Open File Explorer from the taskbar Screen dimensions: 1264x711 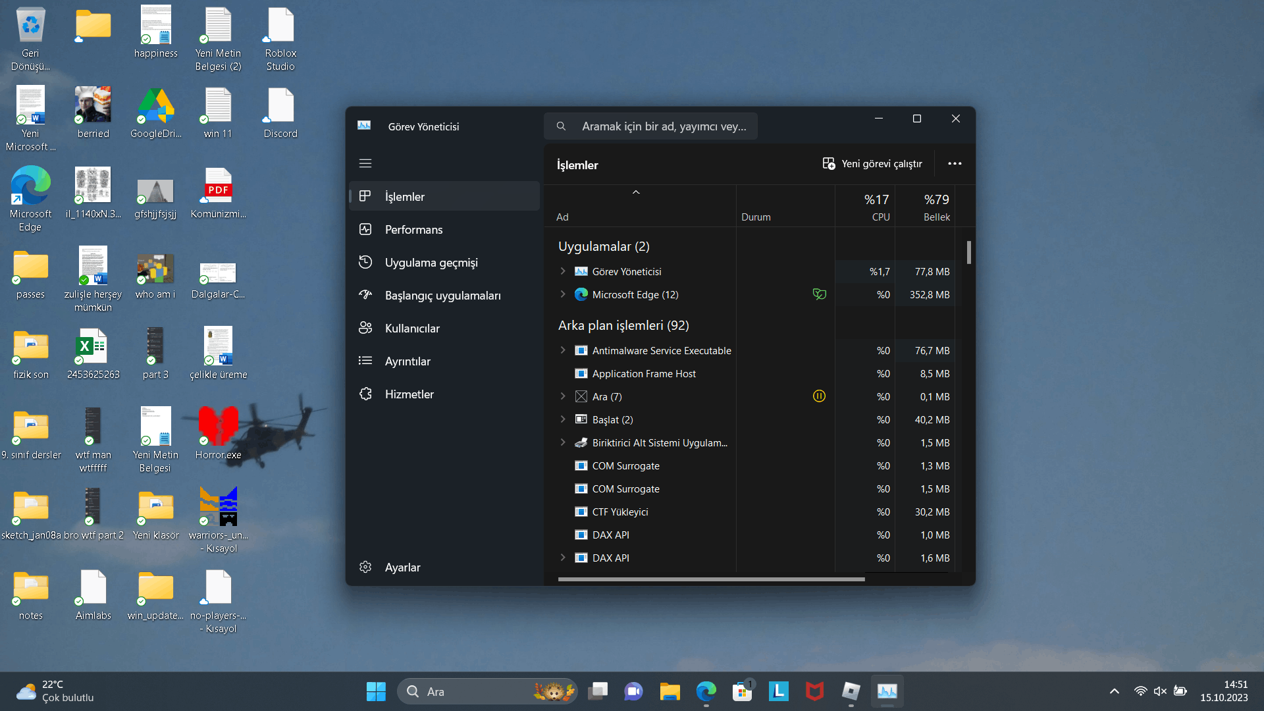[670, 691]
